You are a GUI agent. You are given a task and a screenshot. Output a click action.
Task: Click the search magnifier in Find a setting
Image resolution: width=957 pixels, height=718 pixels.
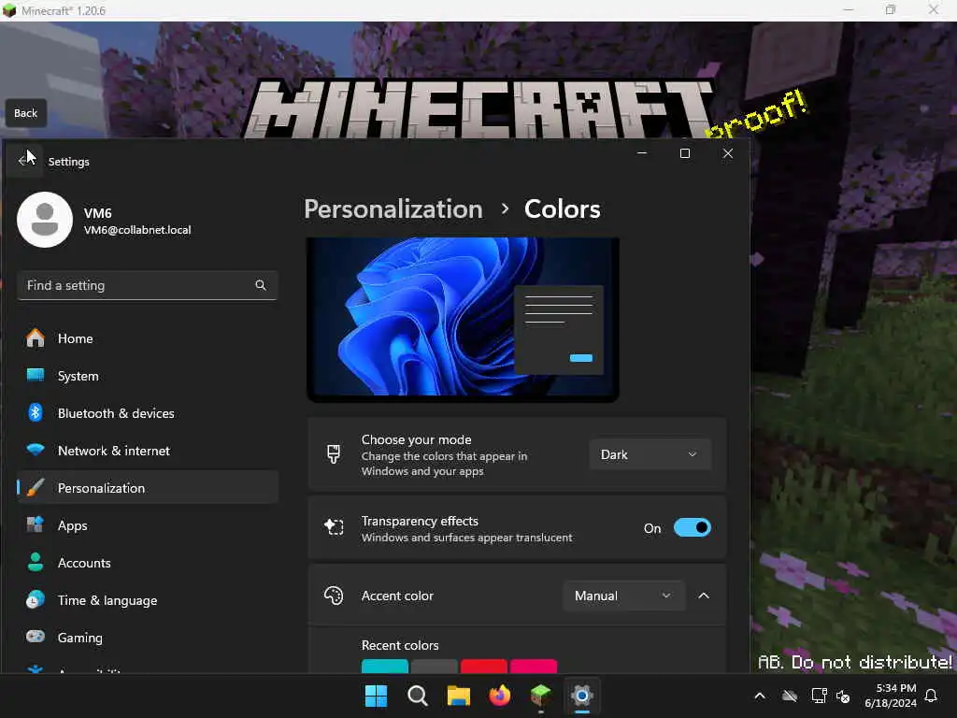(x=261, y=285)
